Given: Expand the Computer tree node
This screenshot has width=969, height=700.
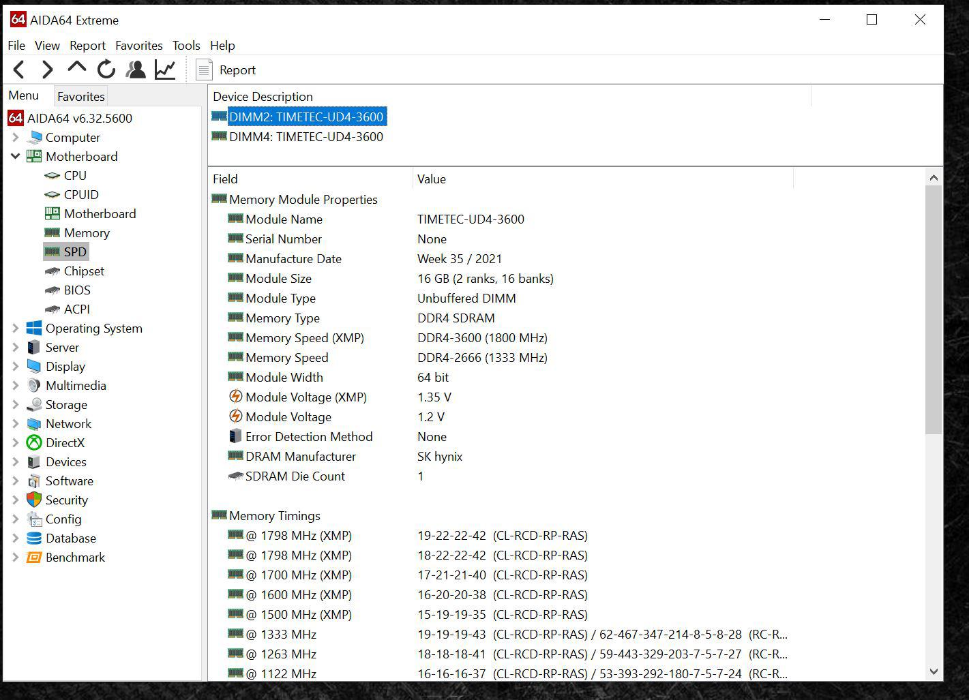Looking at the screenshot, I should click(x=16, y=137).
